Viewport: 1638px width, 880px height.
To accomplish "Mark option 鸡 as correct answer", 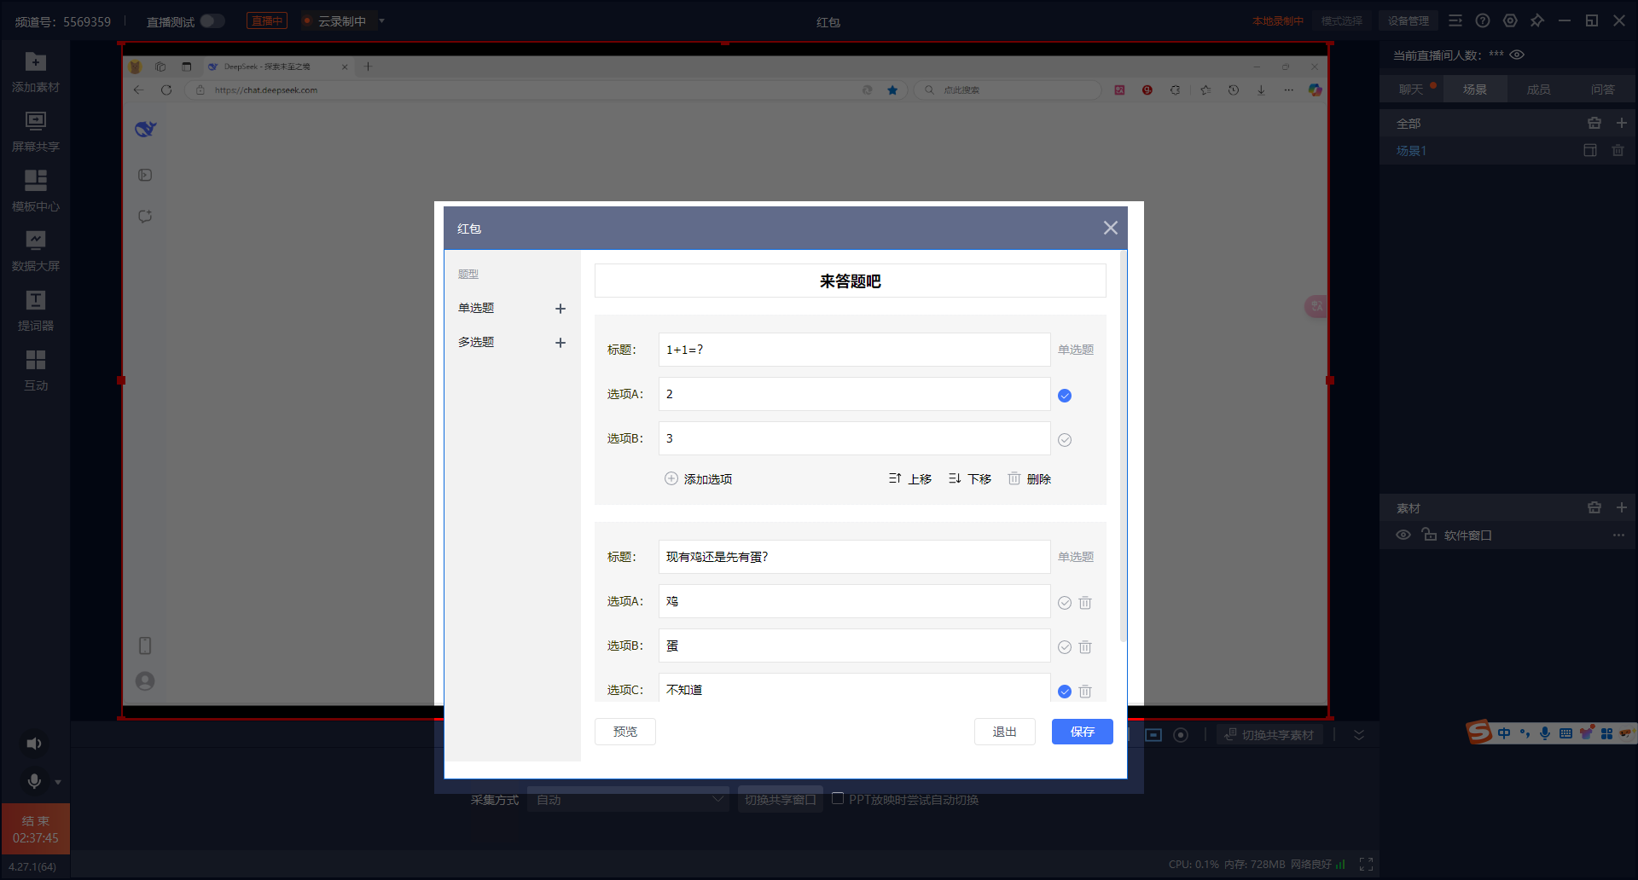I will (1065, 603).
